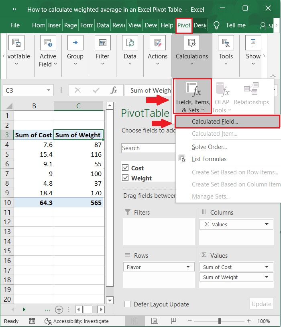
Task: Go to next sheet tab arrow
Action: 24,309
